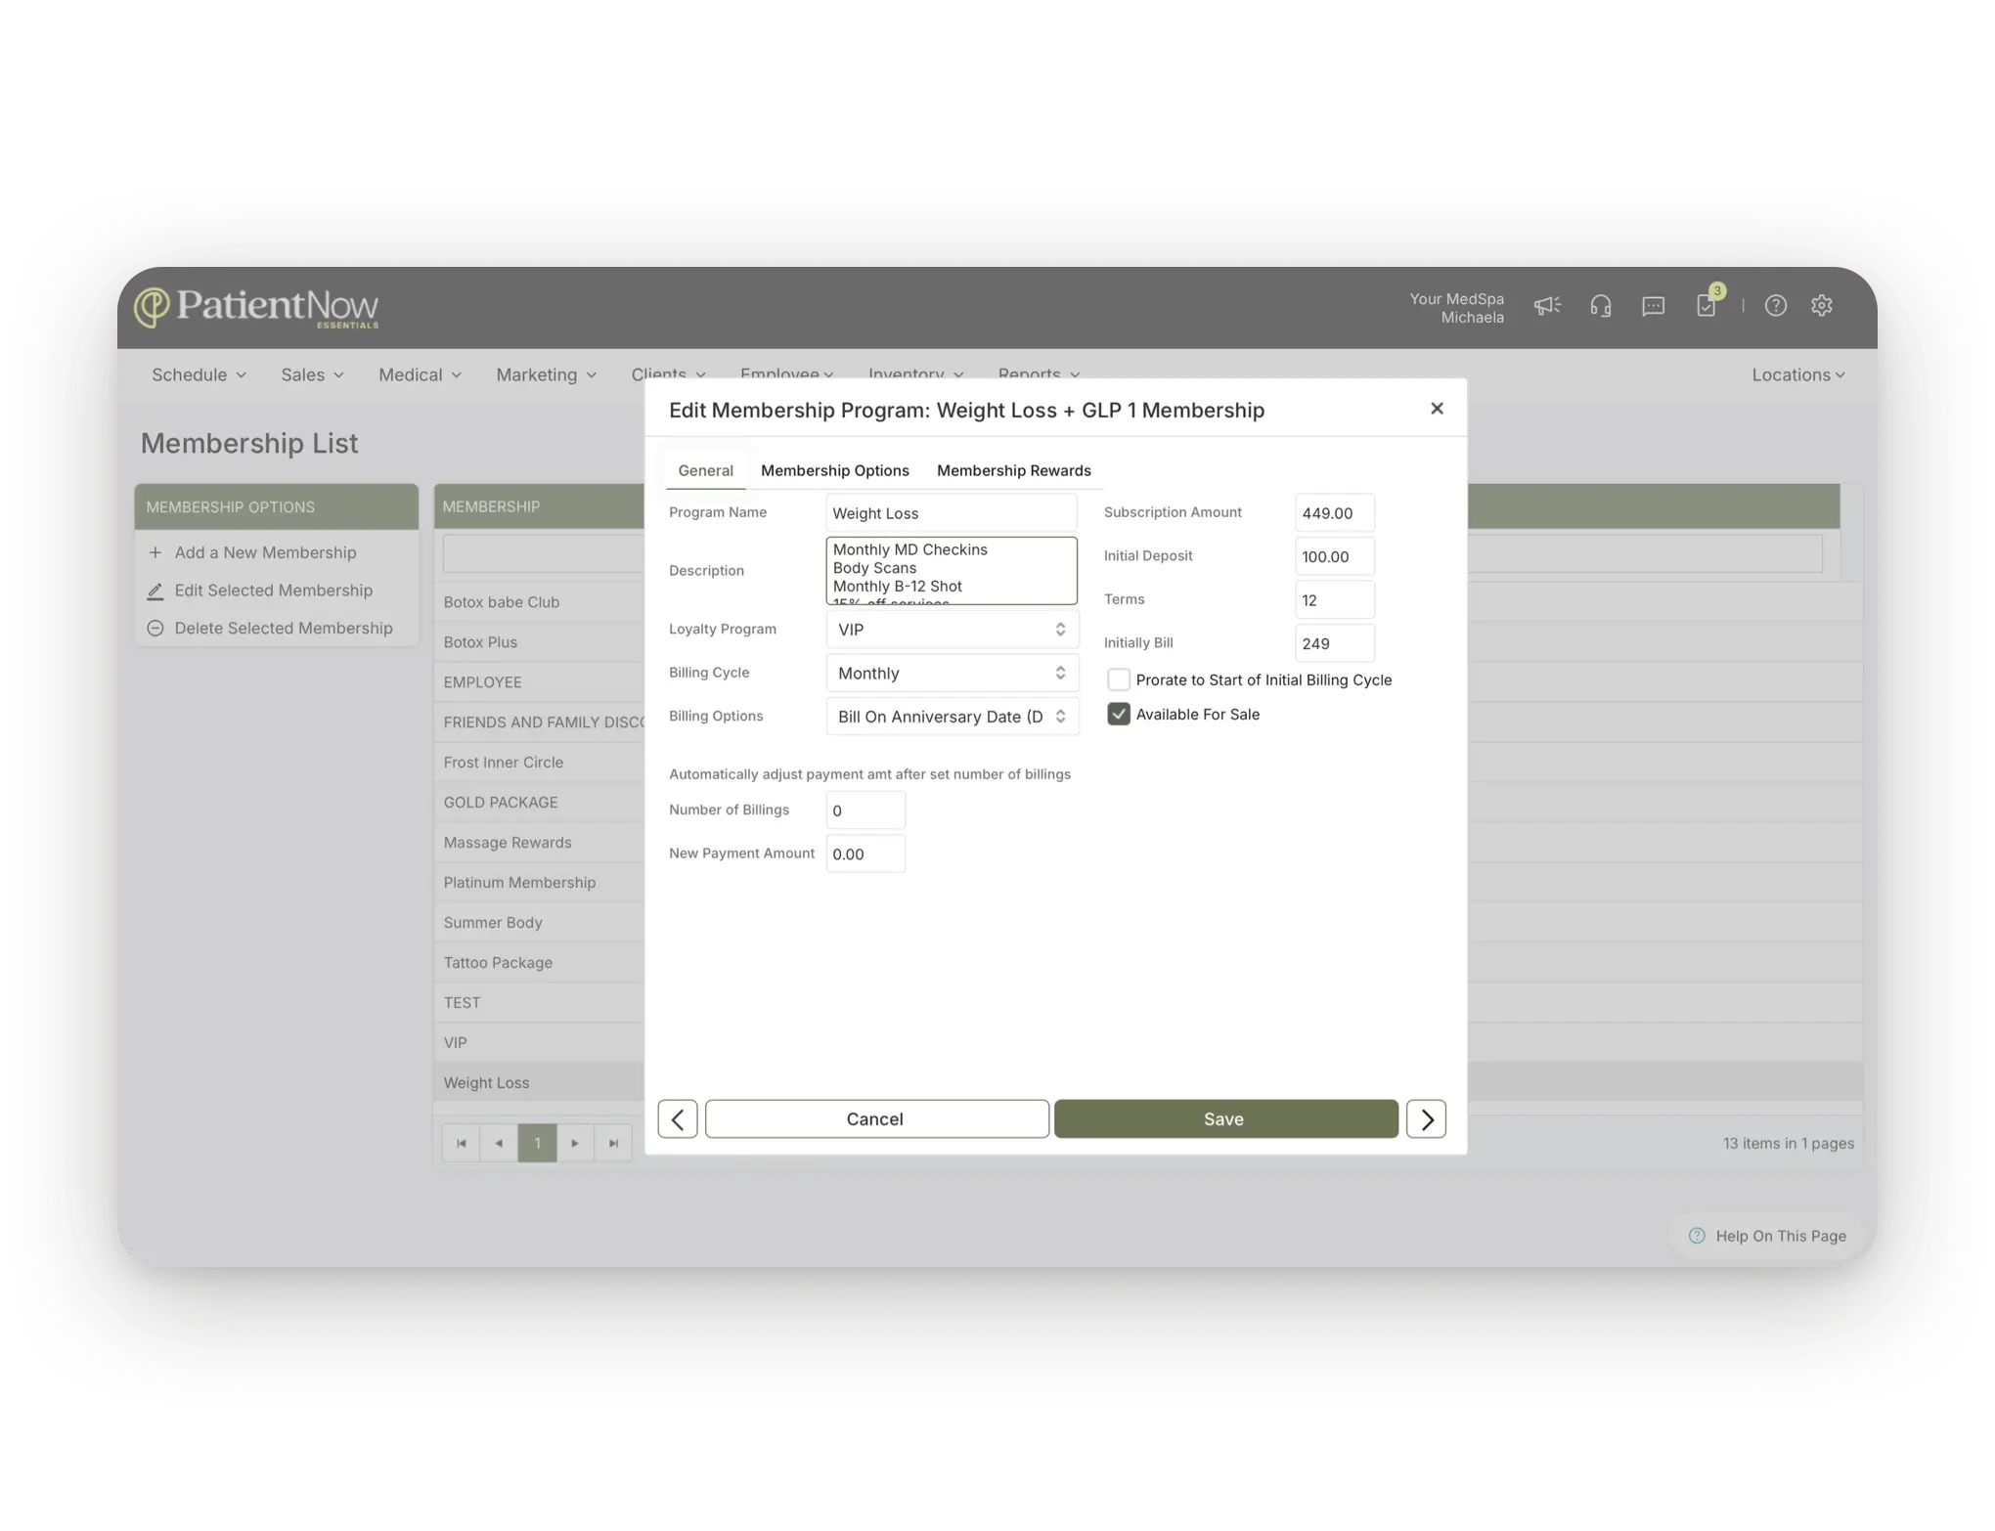Expand the Schedule menu
The image size is (1995, 1531).
point(199,374)
